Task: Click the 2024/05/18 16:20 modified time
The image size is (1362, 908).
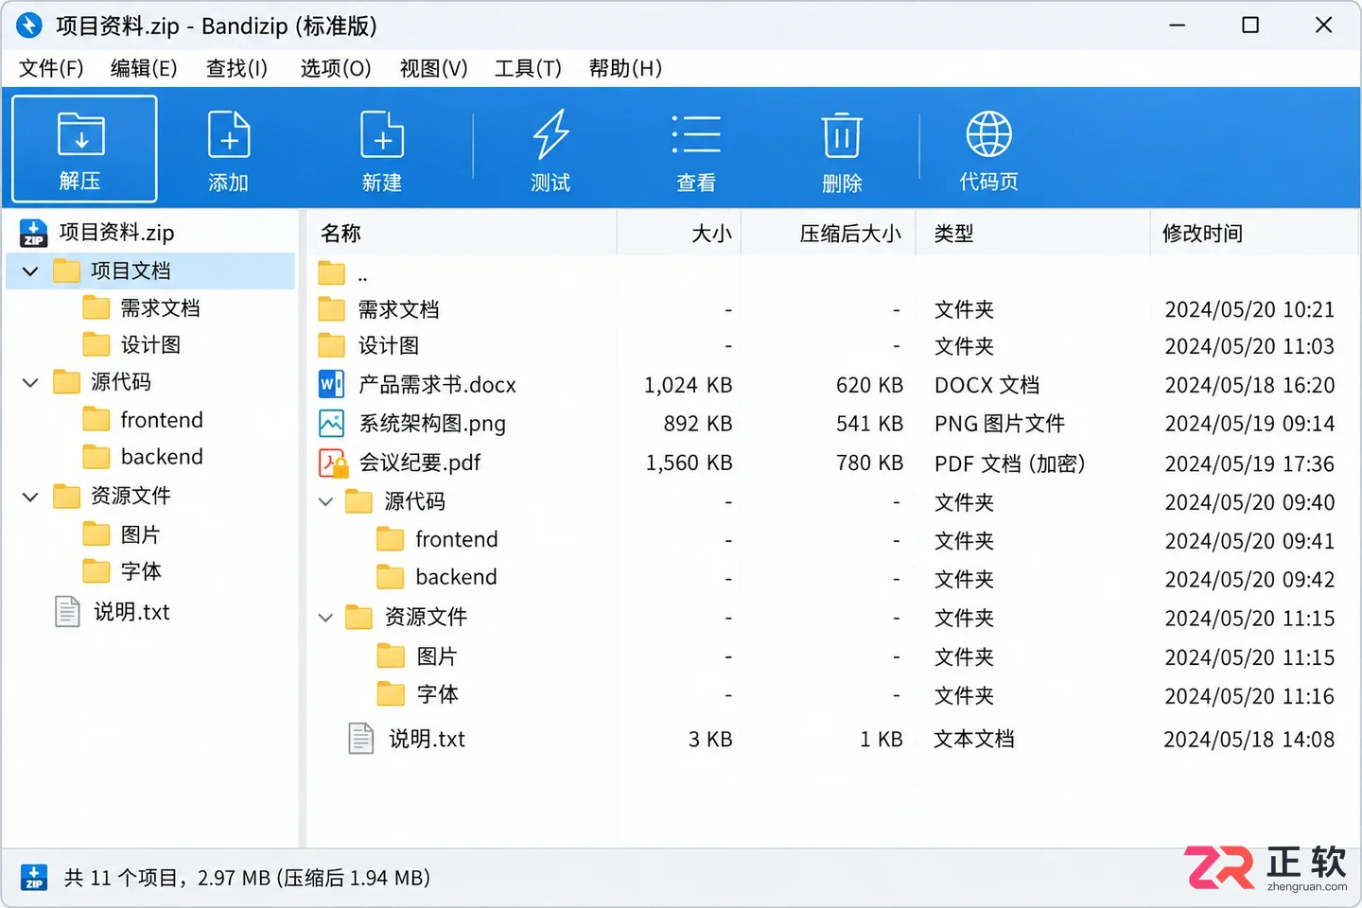Action: (1249, 385)
